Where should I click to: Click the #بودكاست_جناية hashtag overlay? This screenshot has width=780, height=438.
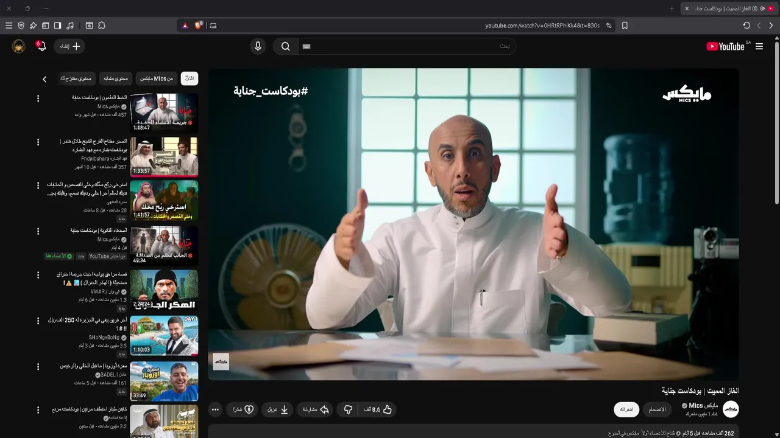coord(271,91)
